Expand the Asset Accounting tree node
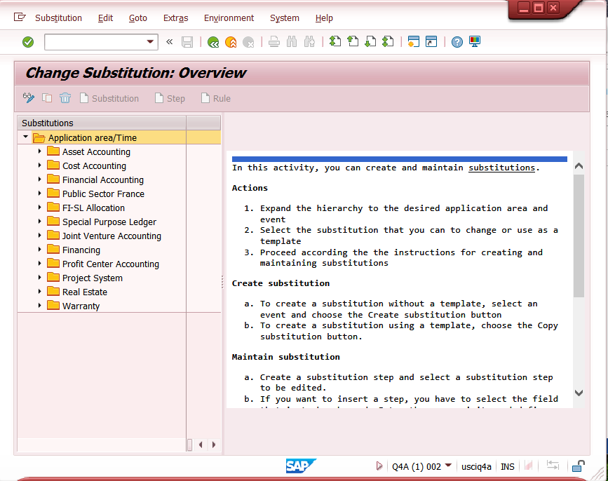Image resolution: width=608 pixels, height=481 pixels. (x=40, y=151)
